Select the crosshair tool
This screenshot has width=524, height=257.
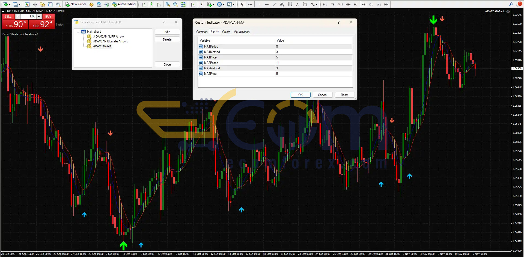250,4
